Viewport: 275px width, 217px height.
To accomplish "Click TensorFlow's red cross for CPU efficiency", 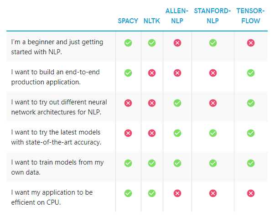I will pos(251,193).
